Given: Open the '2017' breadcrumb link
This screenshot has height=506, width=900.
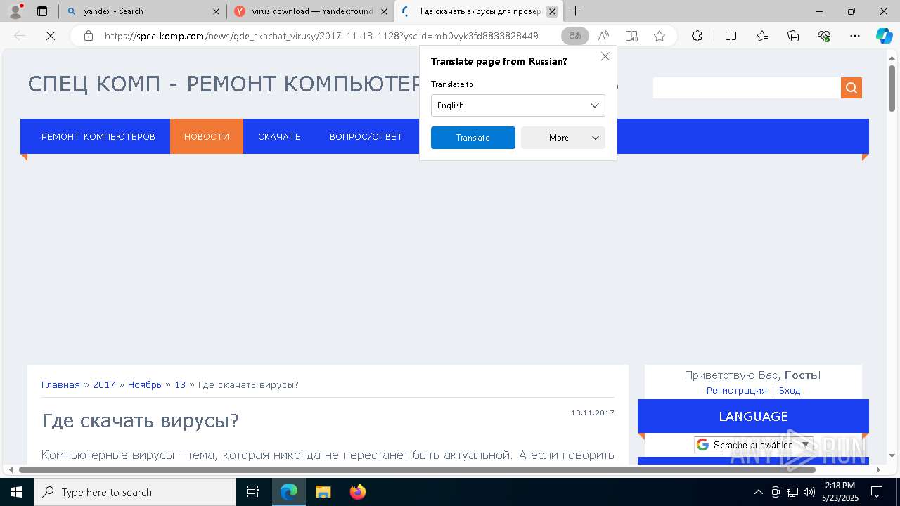Looking at the screenshot, I should coord(104,384).
